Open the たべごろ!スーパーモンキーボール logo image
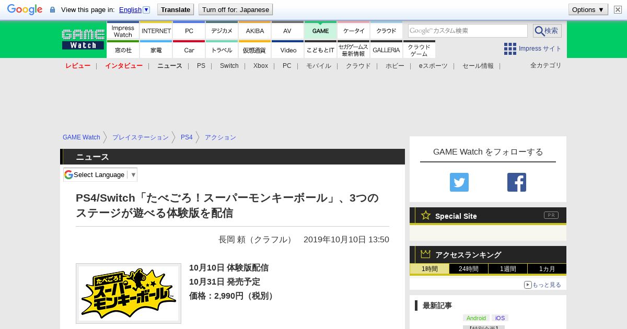The height and width of the screenshot is (329, 627). (x=129, y=293)
